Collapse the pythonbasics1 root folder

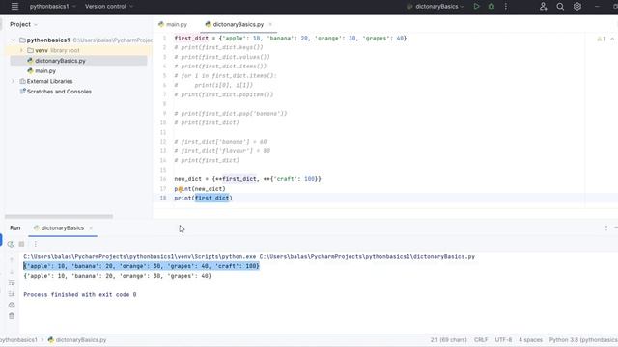(13, 40)
